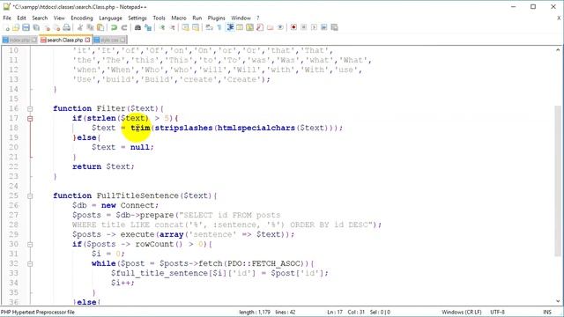Toggle synchronized vertical scrolling
Image resolution: width=564 pixels, height=317 pixels.
185,27
